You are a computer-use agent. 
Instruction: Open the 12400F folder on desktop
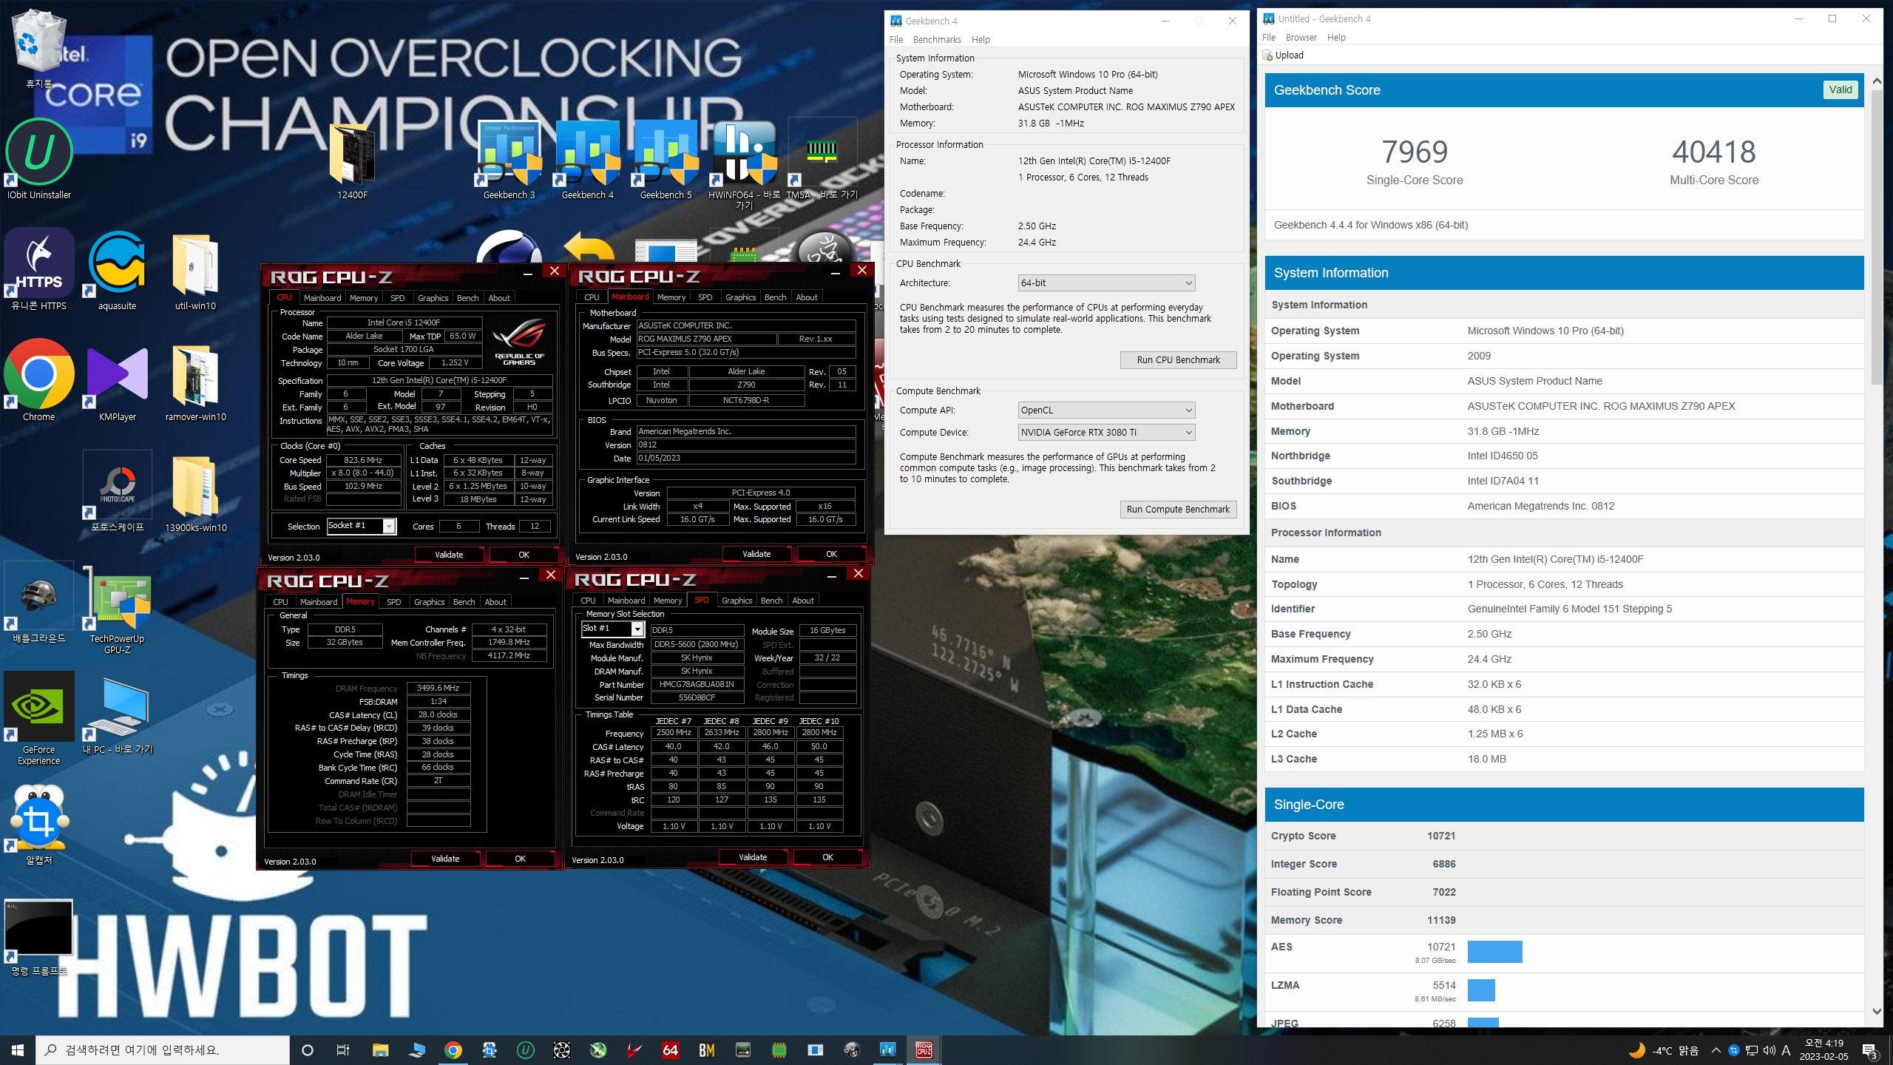click(353, 160)
